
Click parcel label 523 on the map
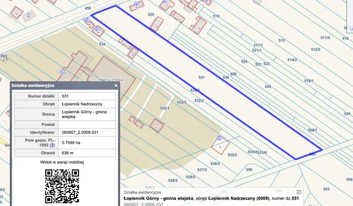pos(258,64)
